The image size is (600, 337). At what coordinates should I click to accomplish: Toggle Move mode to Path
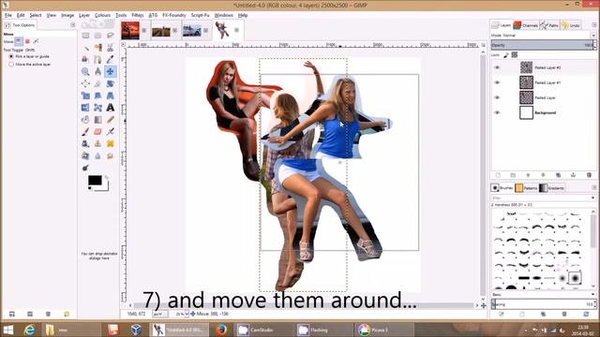[36, 41]
